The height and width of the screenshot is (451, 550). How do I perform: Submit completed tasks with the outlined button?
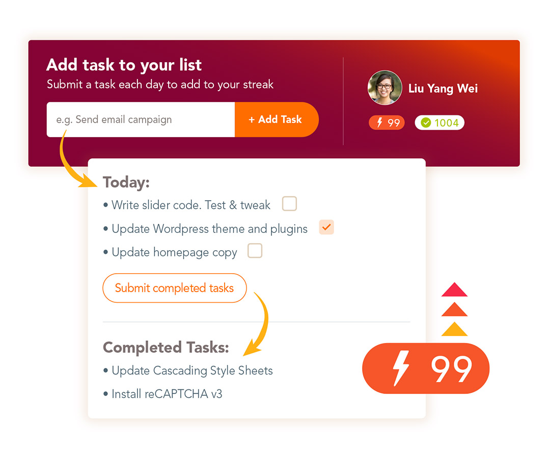coord(174,288)
